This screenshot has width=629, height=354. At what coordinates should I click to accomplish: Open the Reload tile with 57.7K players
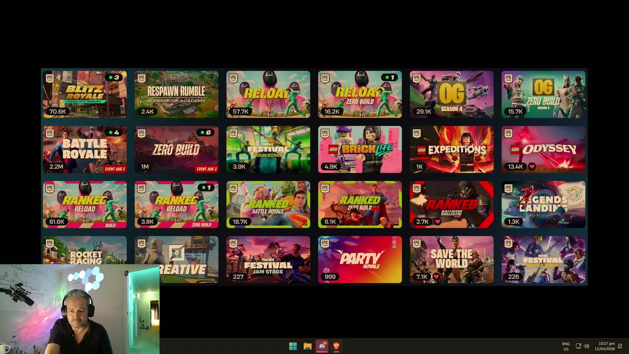point(268,94)
